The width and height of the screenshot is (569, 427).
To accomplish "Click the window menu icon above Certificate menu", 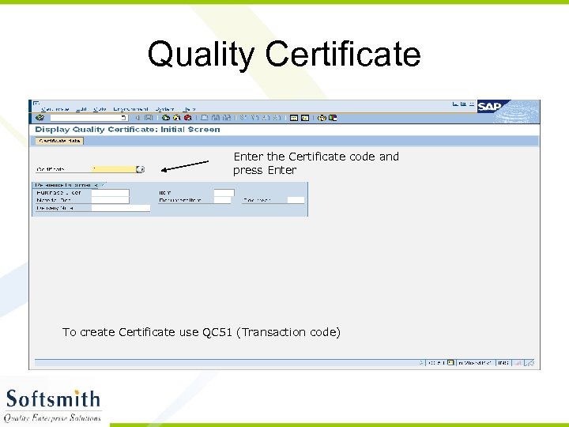I will click(x=36, y=103).
